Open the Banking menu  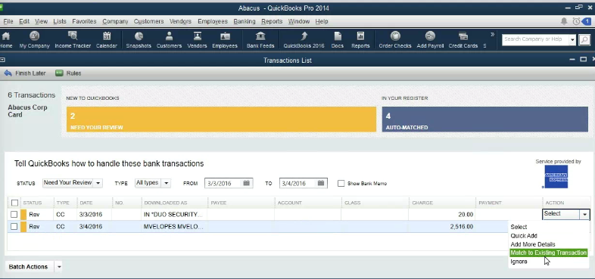[x=245, y=22]
